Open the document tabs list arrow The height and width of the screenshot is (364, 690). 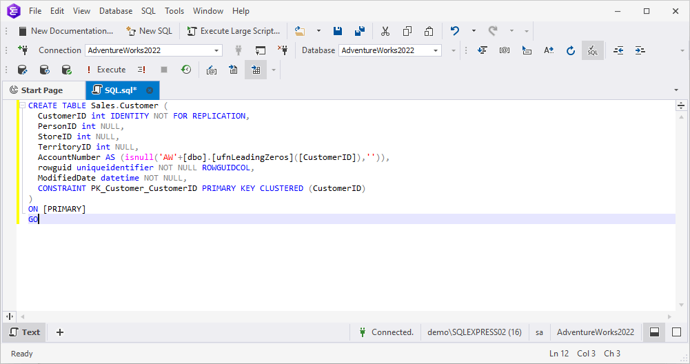[676, 90]
